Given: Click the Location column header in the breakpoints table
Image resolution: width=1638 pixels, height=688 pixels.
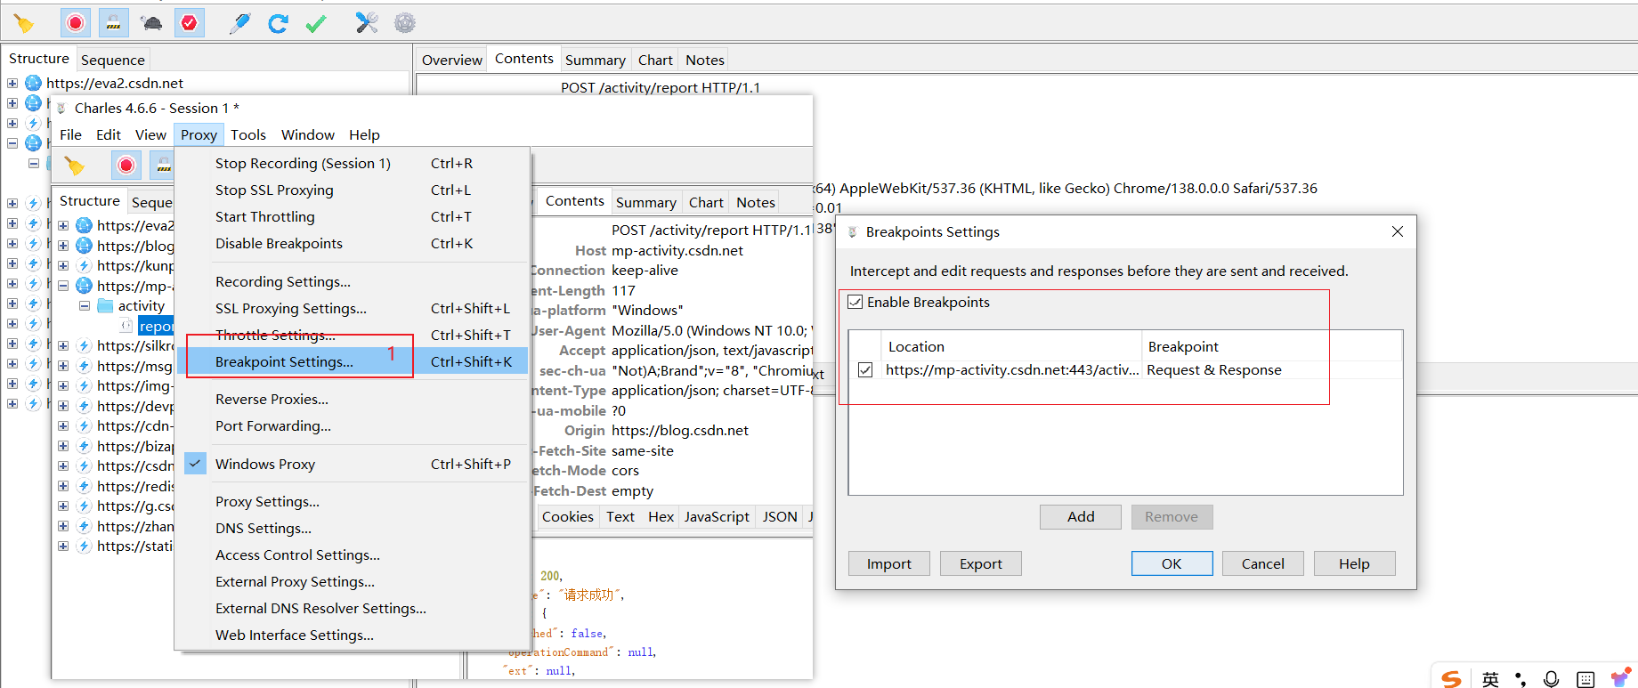Looking at the screenshot, I should tap(1011, 346).
